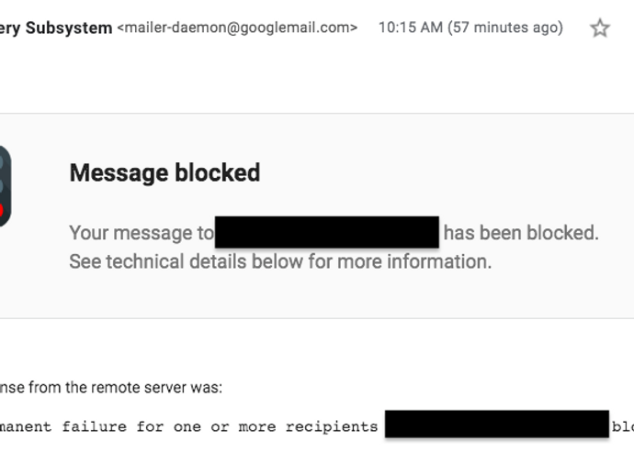Click the redacted address in the server response
Viewport: 634px width, 475px height.
pyautogui.click(x=496, y=425)
